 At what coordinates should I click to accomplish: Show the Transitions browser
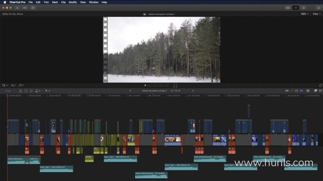tap(321, 91)
